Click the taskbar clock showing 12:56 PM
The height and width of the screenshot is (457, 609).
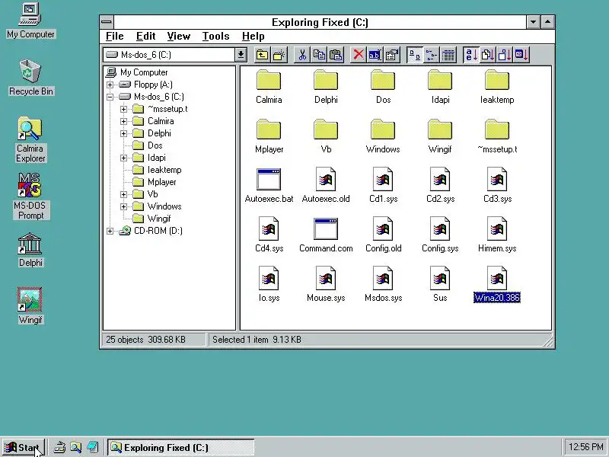[585, 447]
